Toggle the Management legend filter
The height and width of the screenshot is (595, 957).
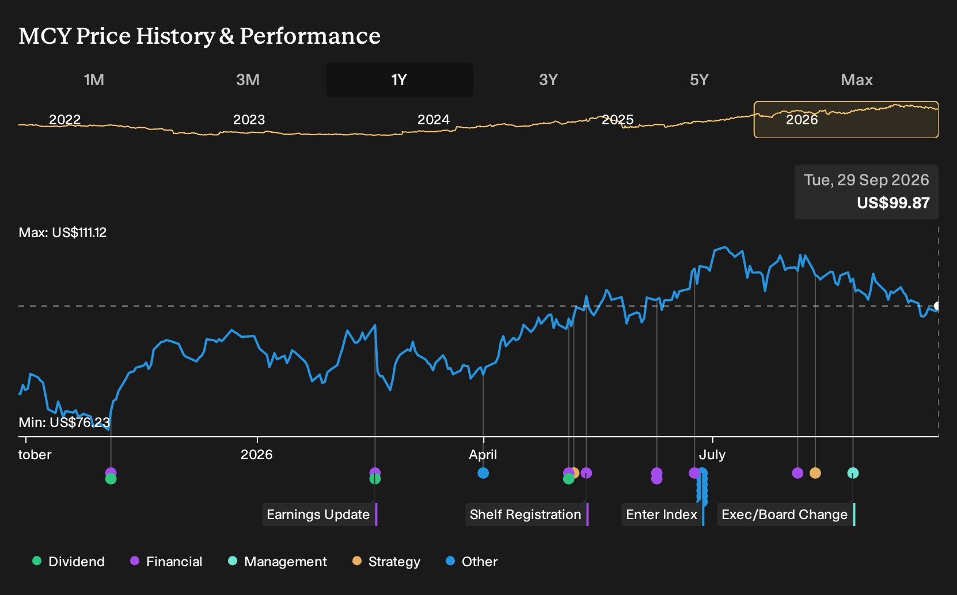278,562
